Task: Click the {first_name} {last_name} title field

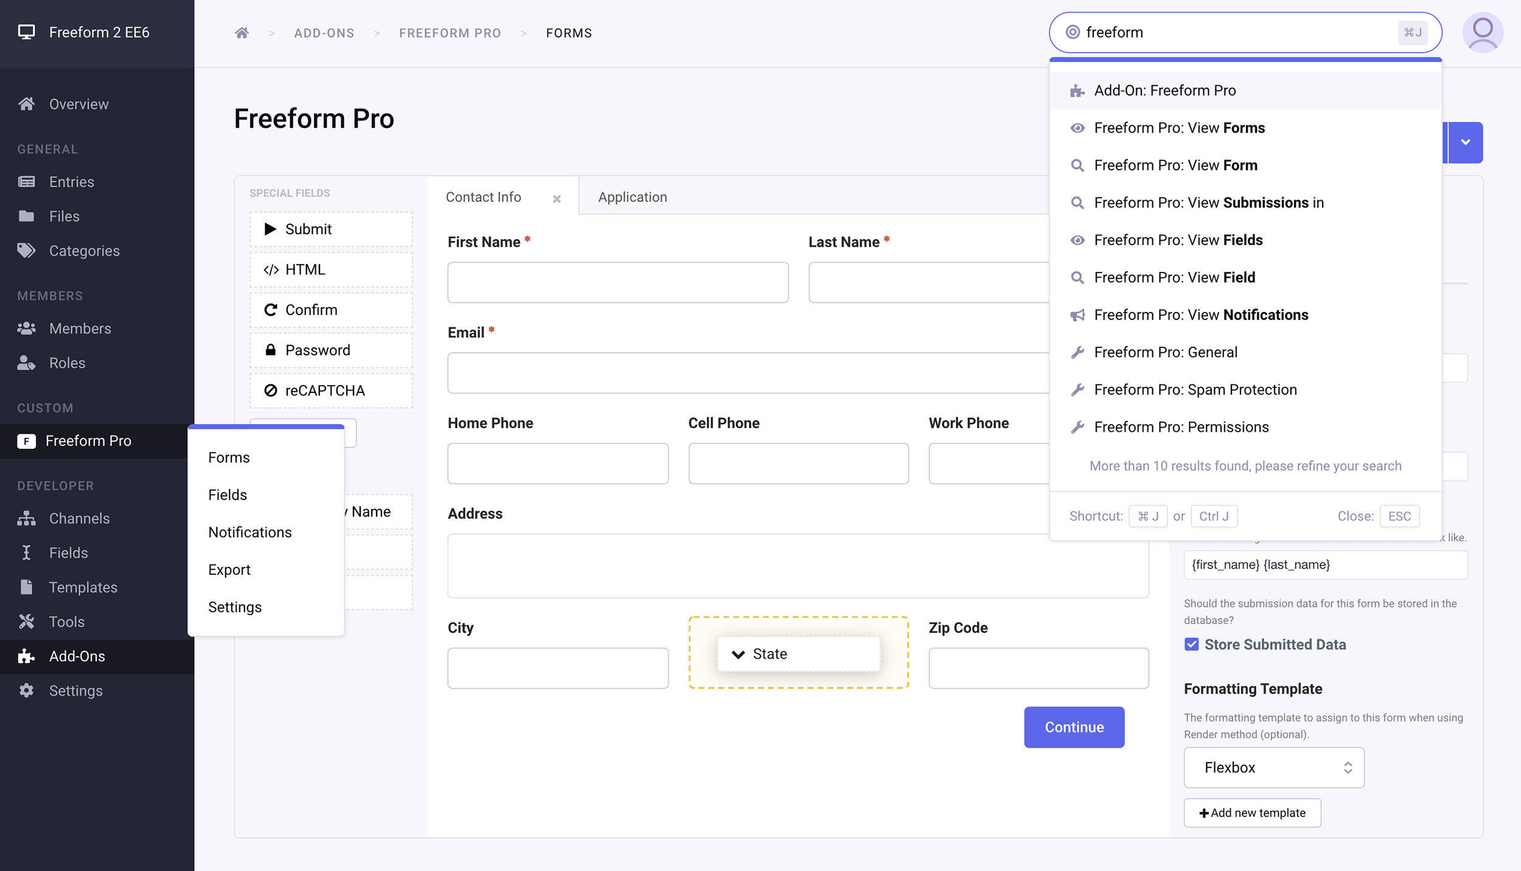Action: point(1326,565)
